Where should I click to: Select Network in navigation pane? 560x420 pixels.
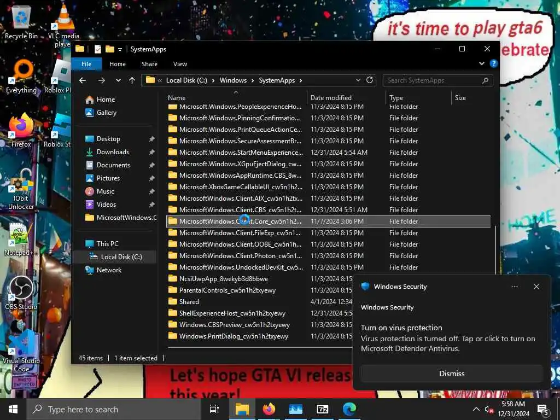pos(109,270)
